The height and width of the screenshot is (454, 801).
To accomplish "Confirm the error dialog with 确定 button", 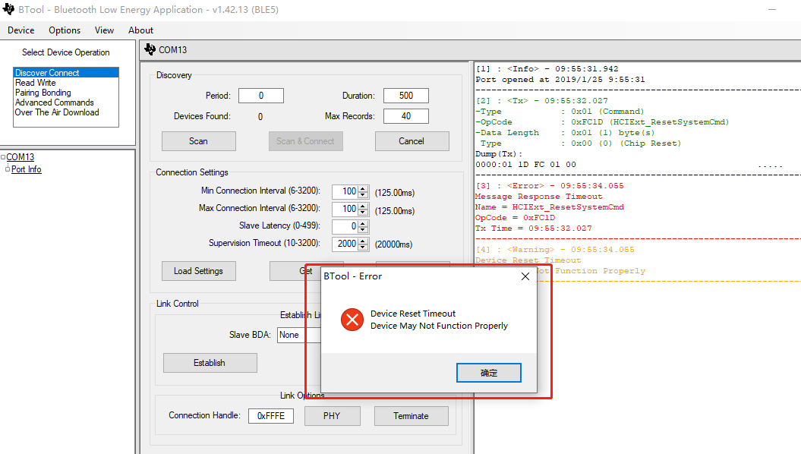I will tap(489, 373).
